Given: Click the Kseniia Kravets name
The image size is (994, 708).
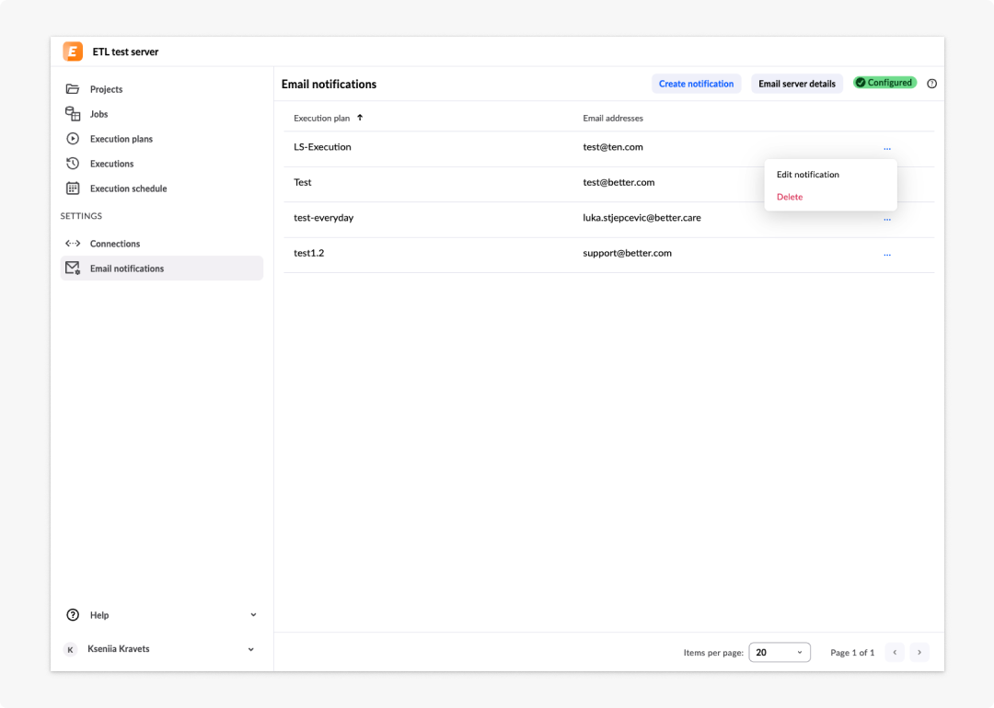Looking at the screenshot, I should pyautogui.click(x=119, y=648).
